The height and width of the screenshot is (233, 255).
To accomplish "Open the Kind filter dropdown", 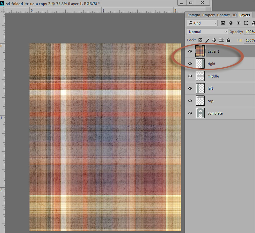I will pyautogui.click(x=202, y=23).
